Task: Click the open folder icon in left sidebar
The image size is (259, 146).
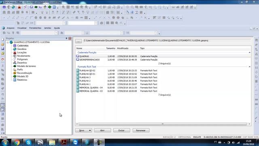Action: click(3, 44)
